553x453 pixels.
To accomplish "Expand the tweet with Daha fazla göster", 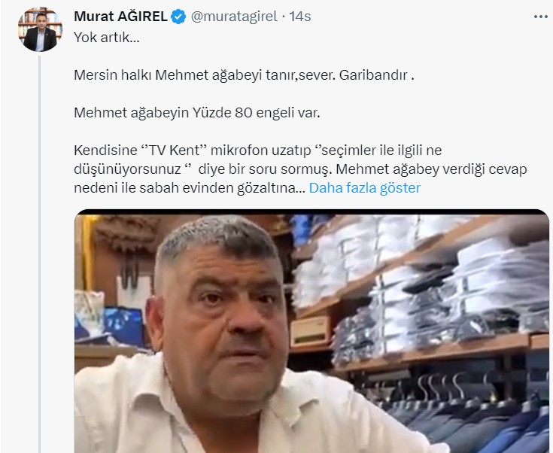I will (364, 187).
